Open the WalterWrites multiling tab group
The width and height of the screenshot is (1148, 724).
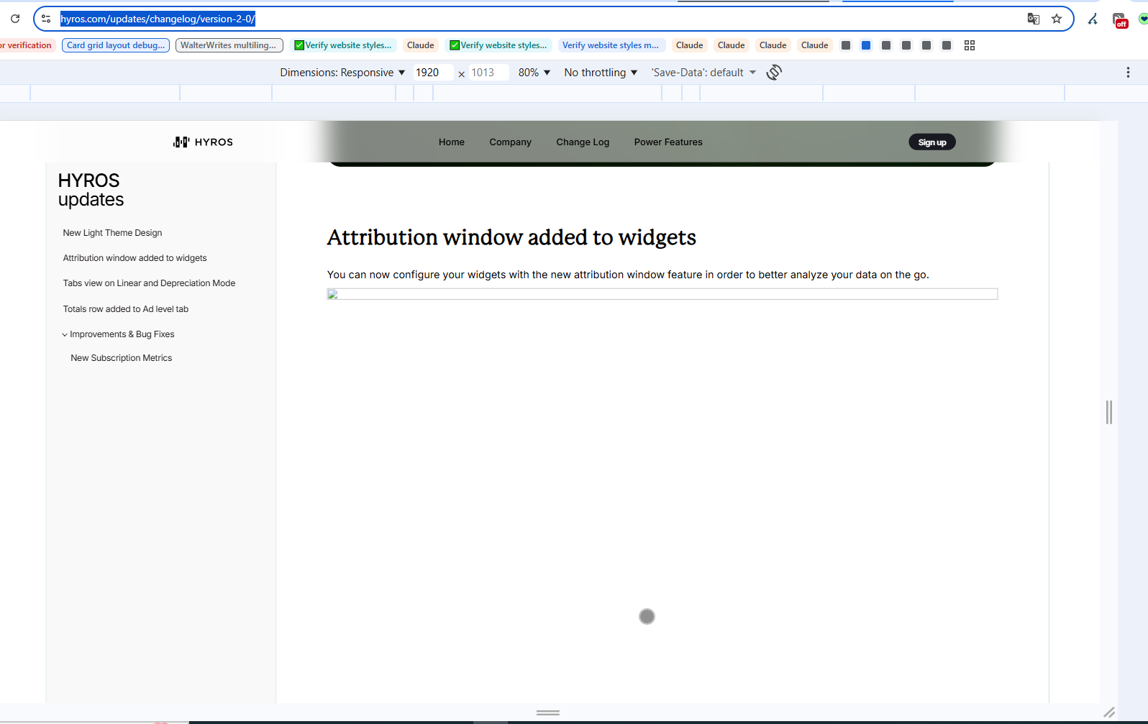pos(229,45)
